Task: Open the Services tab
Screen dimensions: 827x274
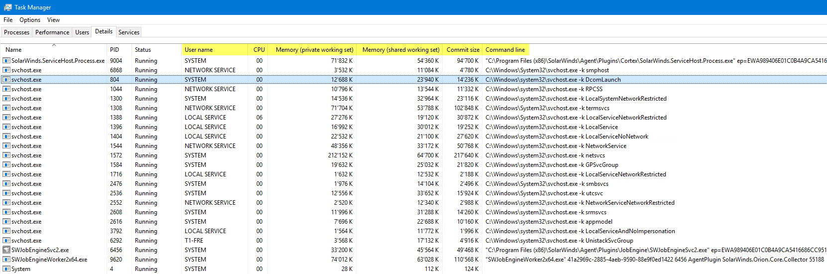Action: 129,32
